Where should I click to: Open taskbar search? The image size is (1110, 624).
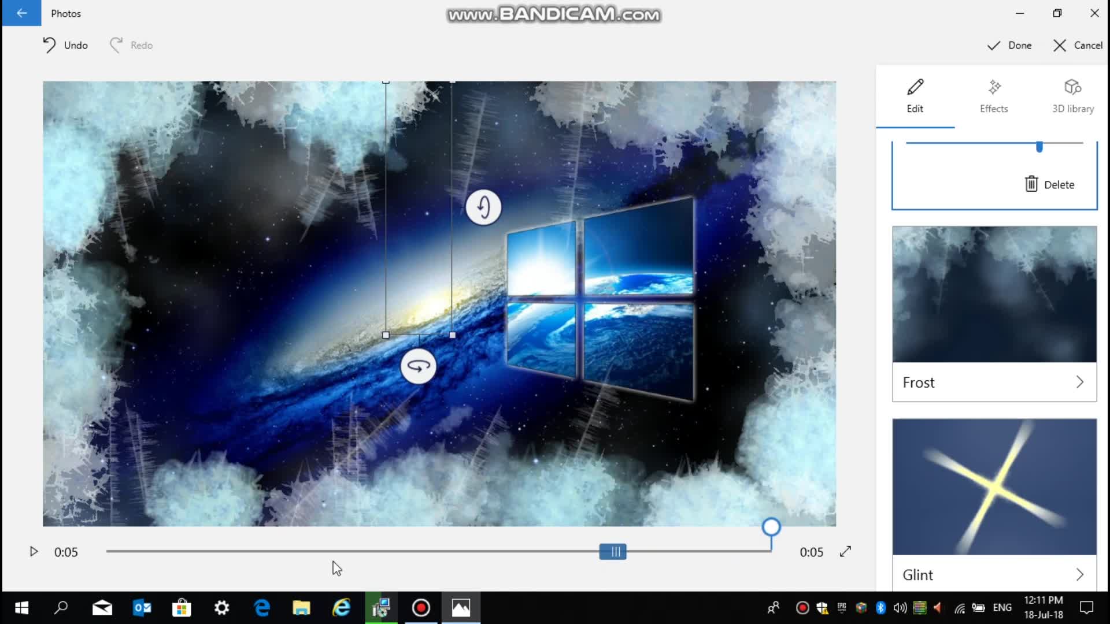point(61,608)
